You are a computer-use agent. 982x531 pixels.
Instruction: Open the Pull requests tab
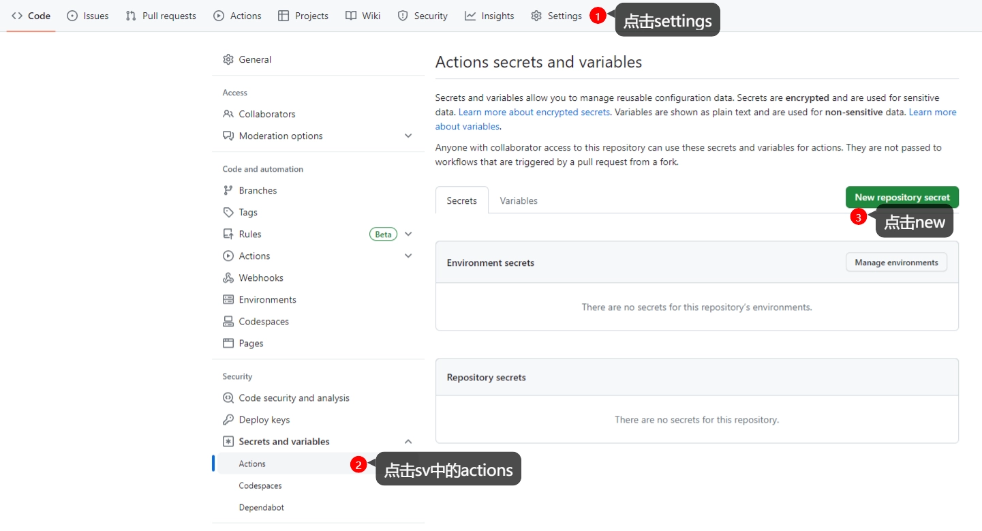(161, 16)
